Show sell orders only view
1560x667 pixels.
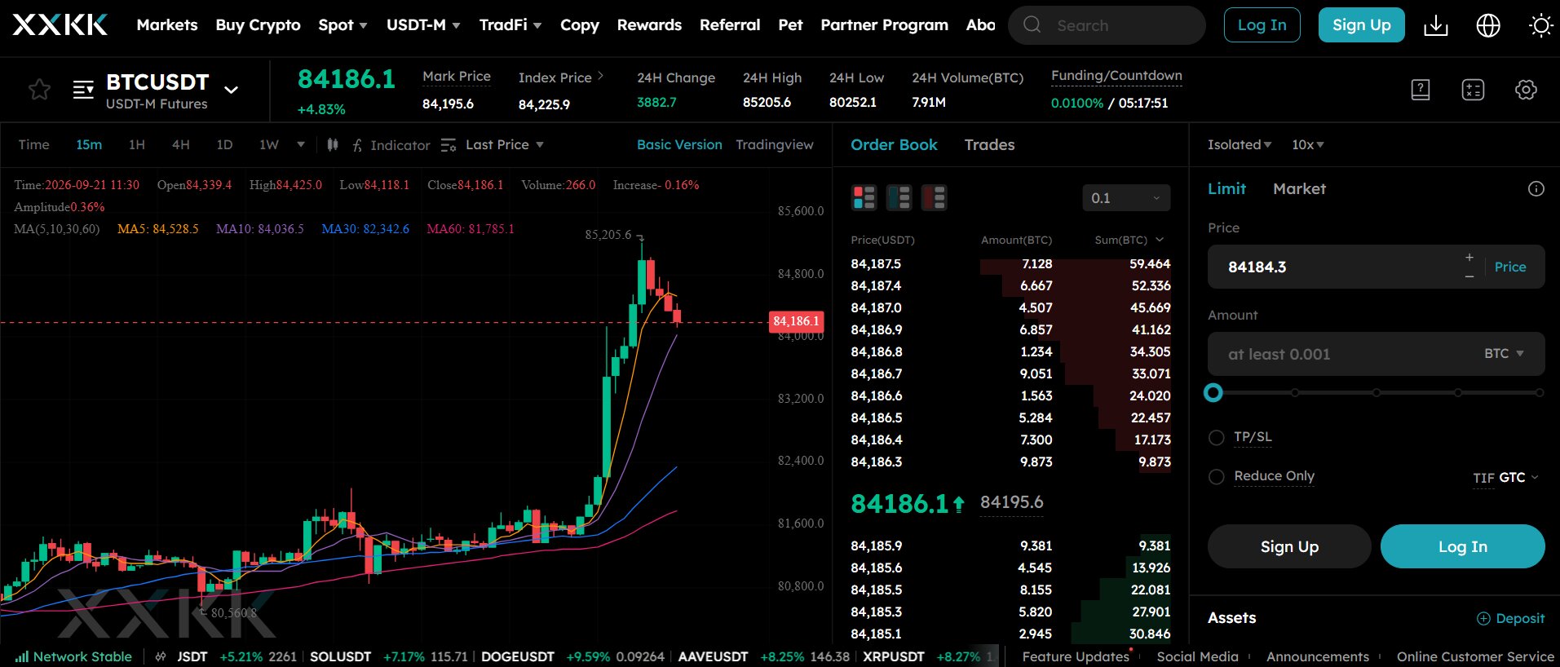pos(934,197)
